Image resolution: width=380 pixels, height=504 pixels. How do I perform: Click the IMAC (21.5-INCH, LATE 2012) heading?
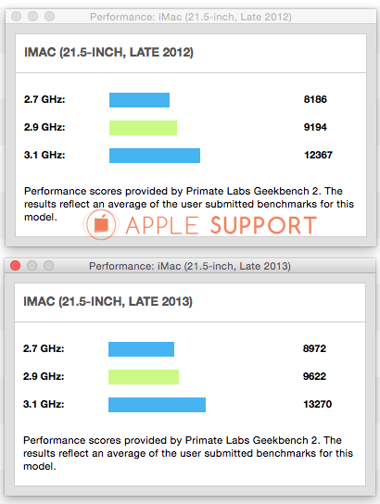tap(108, 52)
